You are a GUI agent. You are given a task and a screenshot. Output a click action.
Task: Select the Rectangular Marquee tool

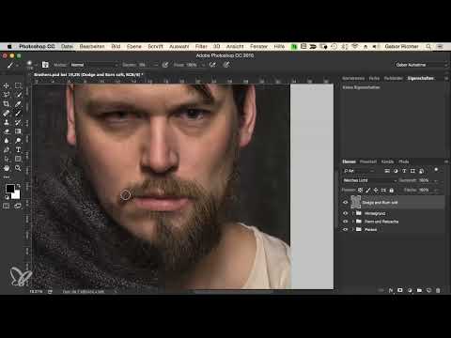coord(18,85)
